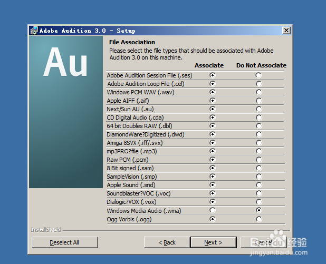The width and height of the screenshot is (326, 264).
Task: Close the Setup dialog window
Action: click(x=286, y=31)
